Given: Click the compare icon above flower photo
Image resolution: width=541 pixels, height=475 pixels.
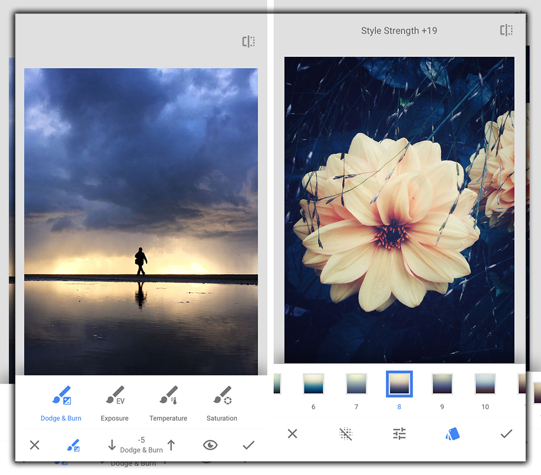Looking at the screenshot, I should point(506,30).
